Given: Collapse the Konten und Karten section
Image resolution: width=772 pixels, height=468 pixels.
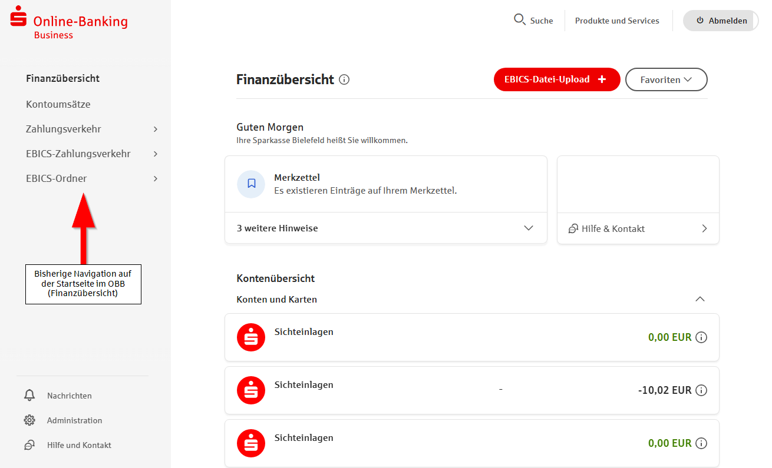Looking at the screenshot, I should (x=700, y=299).
